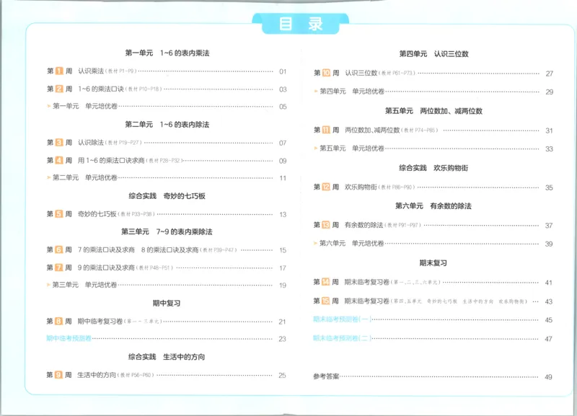The image size is (577, 416).
Task: Open the entry 第五单元 单元培优卷
Action: coord(352,148)
